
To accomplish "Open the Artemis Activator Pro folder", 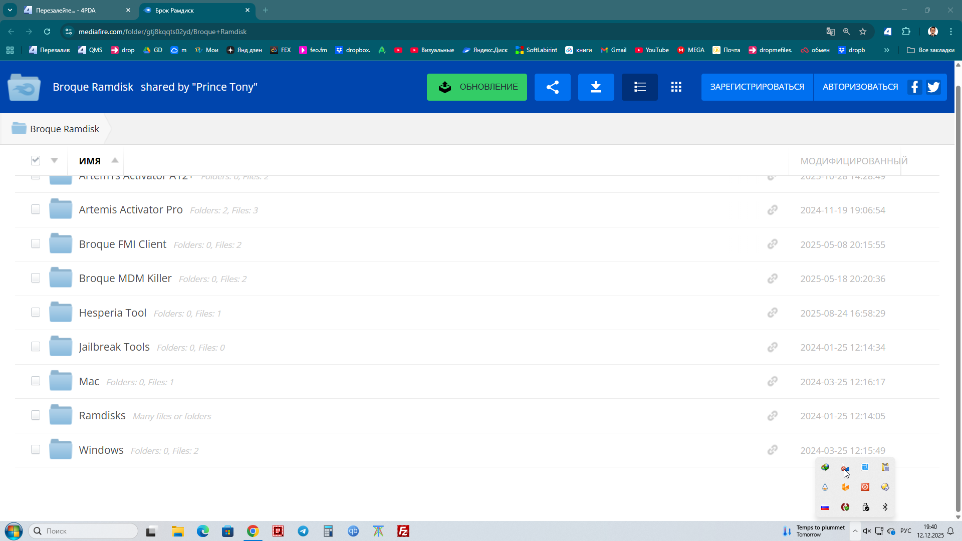I will [131, 210].
